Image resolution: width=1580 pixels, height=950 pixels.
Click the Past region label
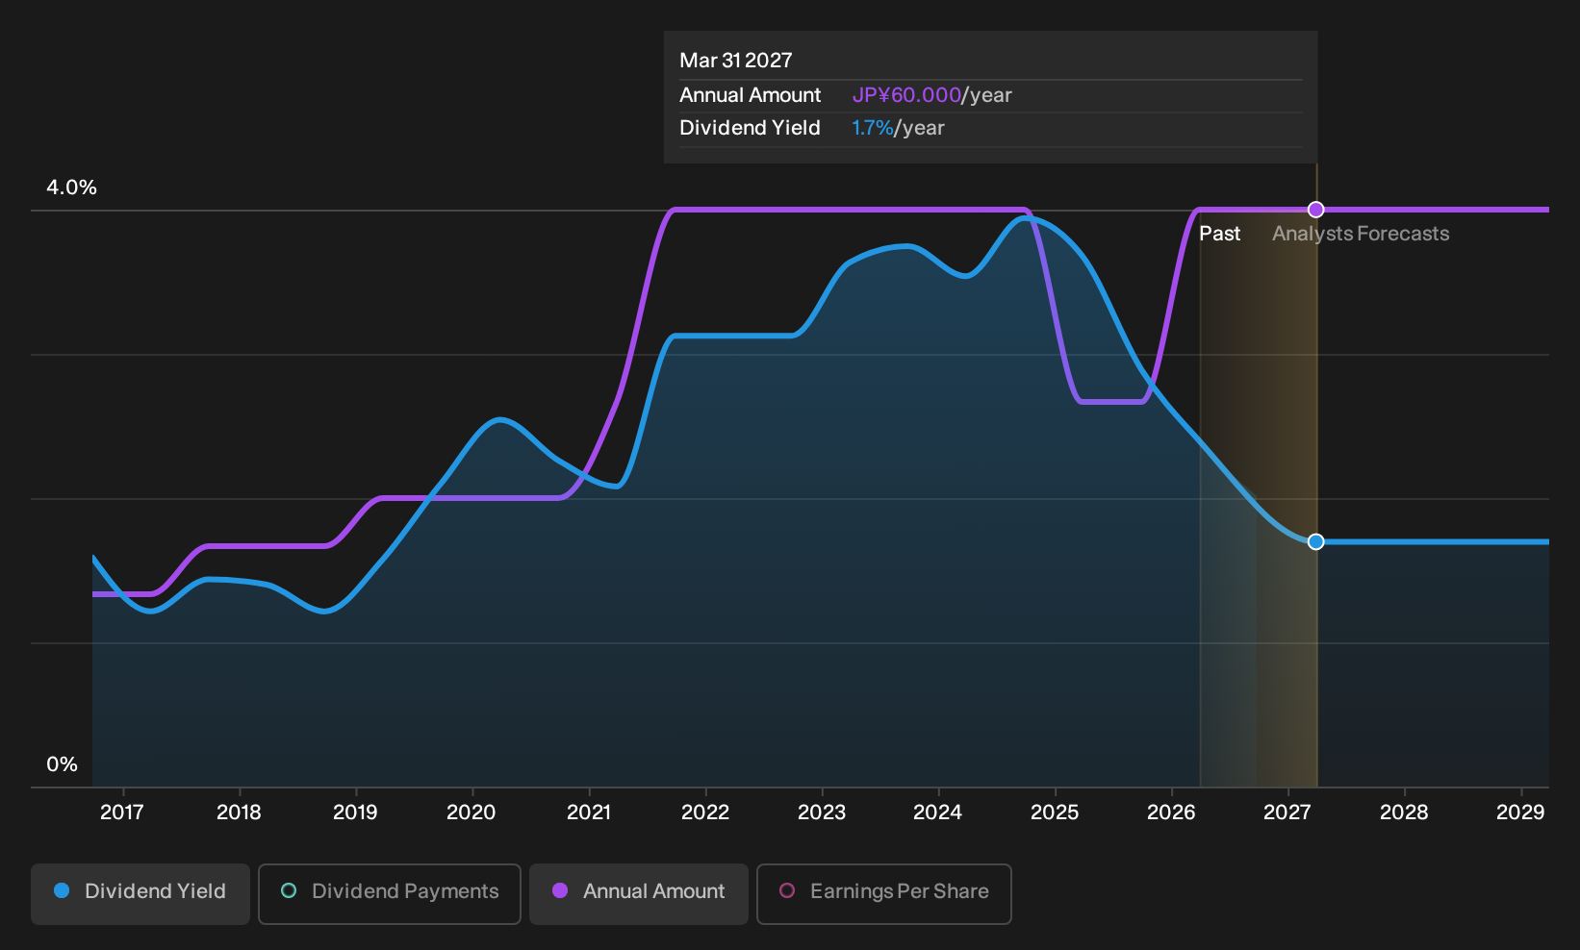click(x=1220, y=234)
